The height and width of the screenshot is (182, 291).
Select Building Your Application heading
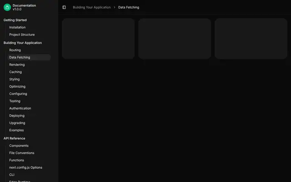point(23,43)
